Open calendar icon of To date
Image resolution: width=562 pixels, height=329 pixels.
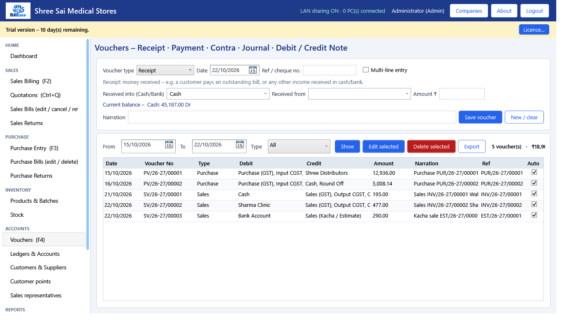[240, 145]
